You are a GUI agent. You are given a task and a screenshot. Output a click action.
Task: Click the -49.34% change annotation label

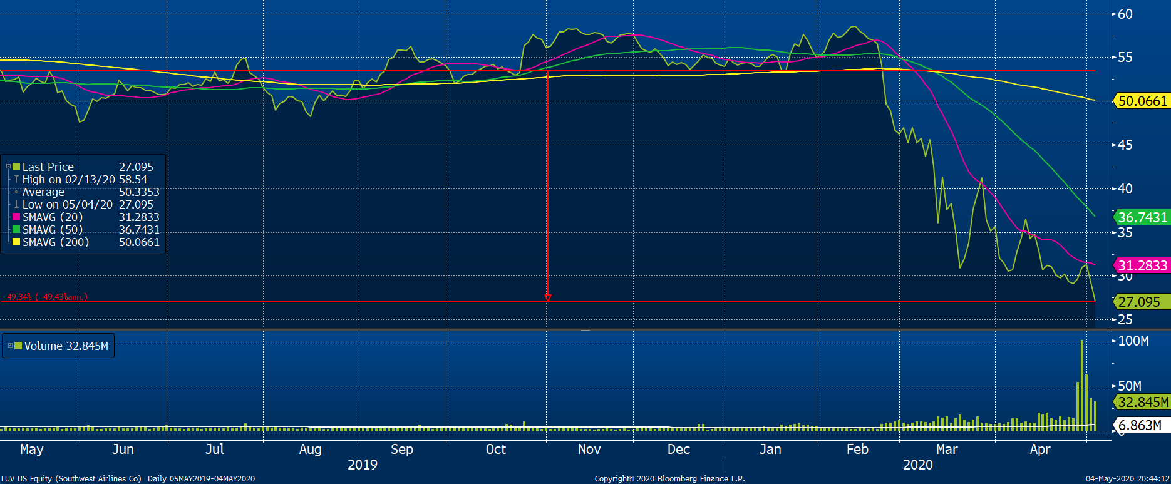point(45,297)
